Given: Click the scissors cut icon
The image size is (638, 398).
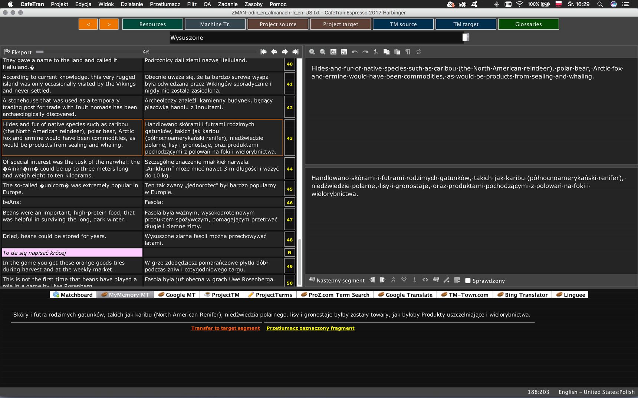Looking at the screenshot, I should click(376, 52).
